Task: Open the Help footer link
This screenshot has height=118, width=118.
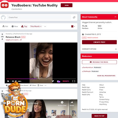Action: coord(84,85)
